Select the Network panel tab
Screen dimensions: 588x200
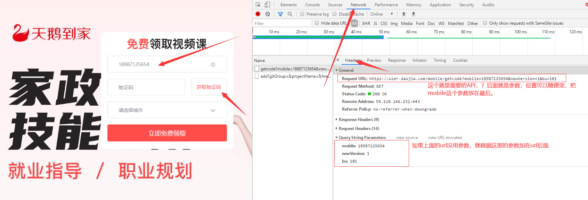(x=358, y=5)
